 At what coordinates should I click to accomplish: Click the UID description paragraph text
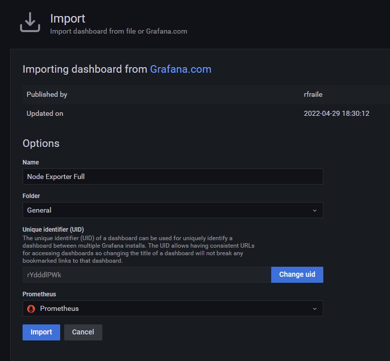138,250
